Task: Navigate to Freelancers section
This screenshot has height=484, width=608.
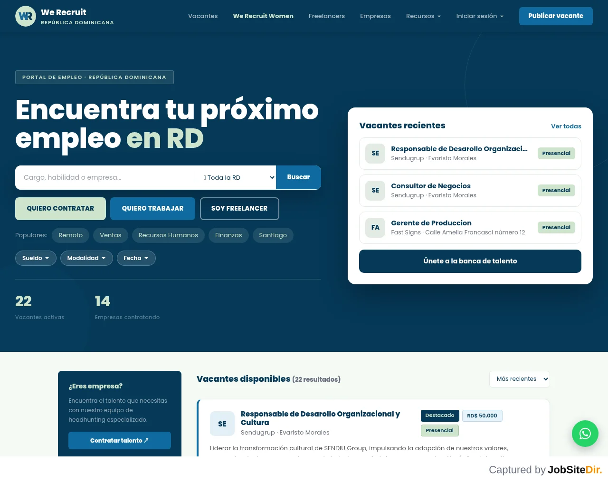Action: [327, 16]
